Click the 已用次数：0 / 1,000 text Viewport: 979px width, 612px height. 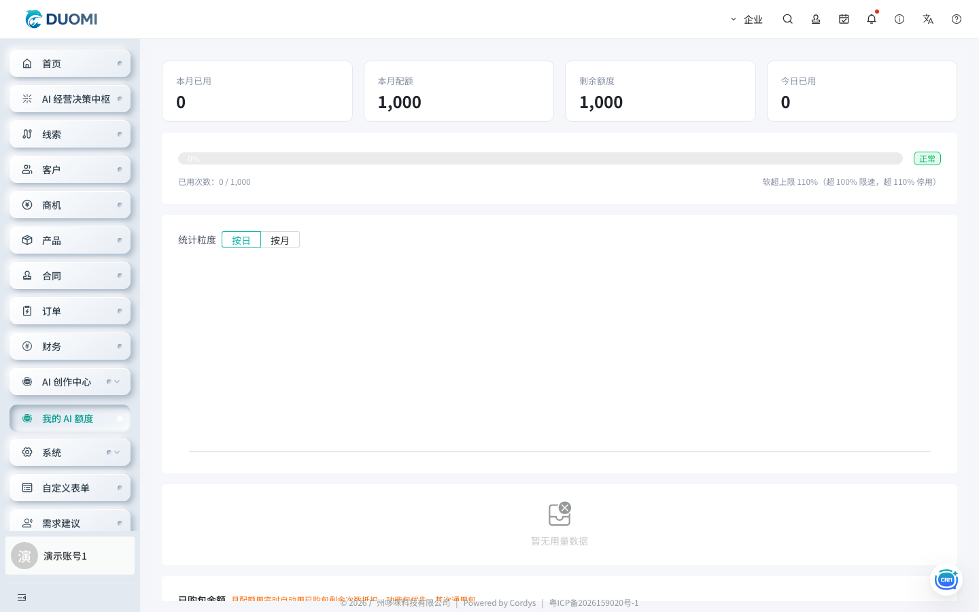coord(214,182)
